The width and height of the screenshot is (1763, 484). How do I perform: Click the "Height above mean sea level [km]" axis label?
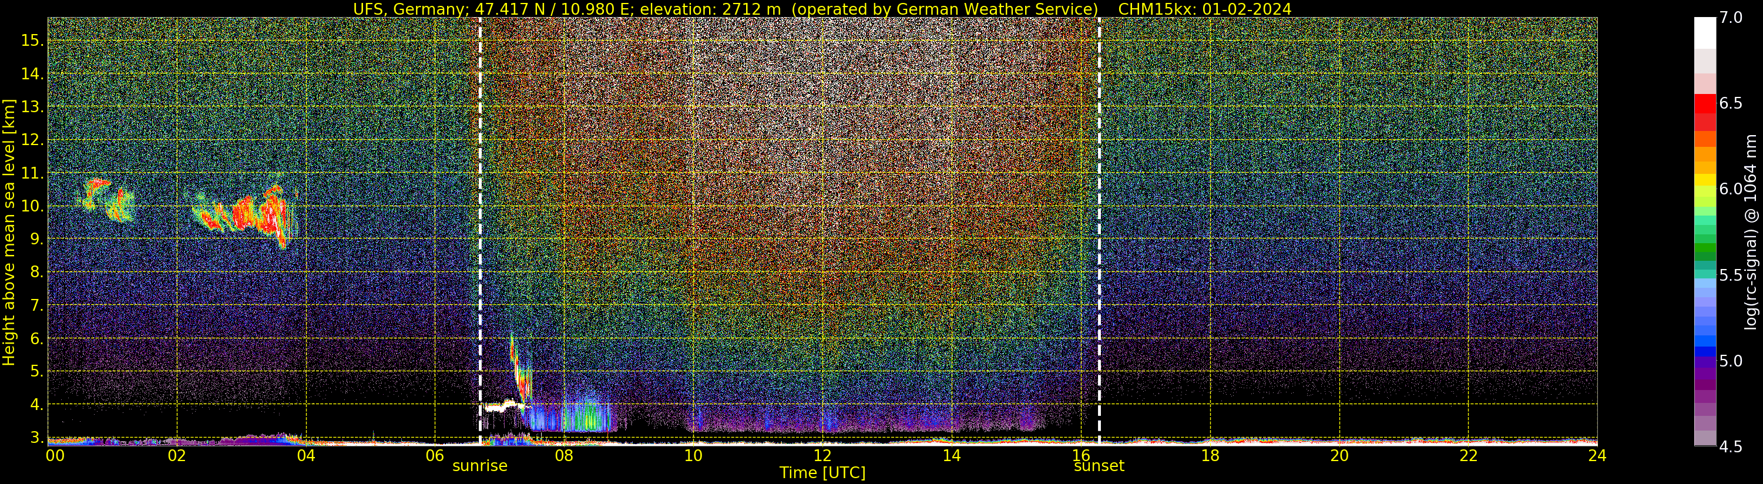click(x=9, y=232)
